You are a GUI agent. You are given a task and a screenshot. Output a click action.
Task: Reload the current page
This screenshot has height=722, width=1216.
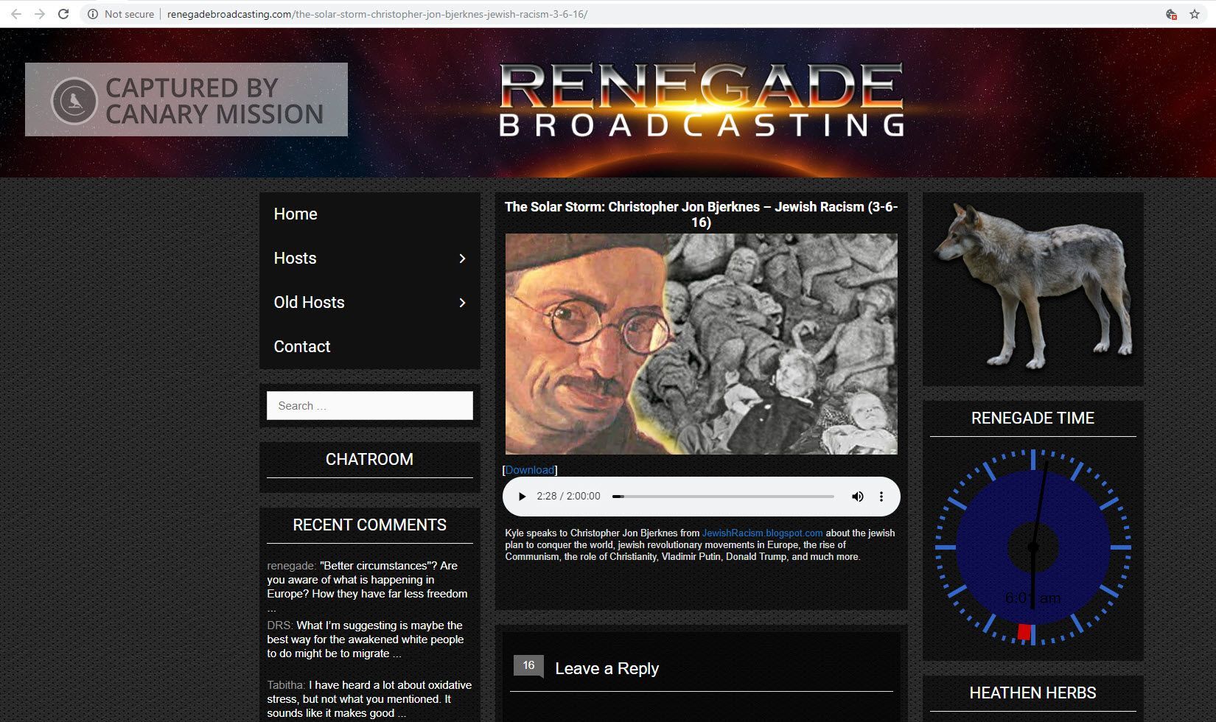click(63, 14)
